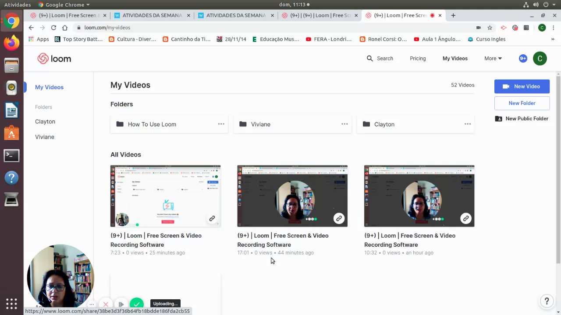Click the camera indicator in the address bar
561x315 pixels.
tap(479, 28)
